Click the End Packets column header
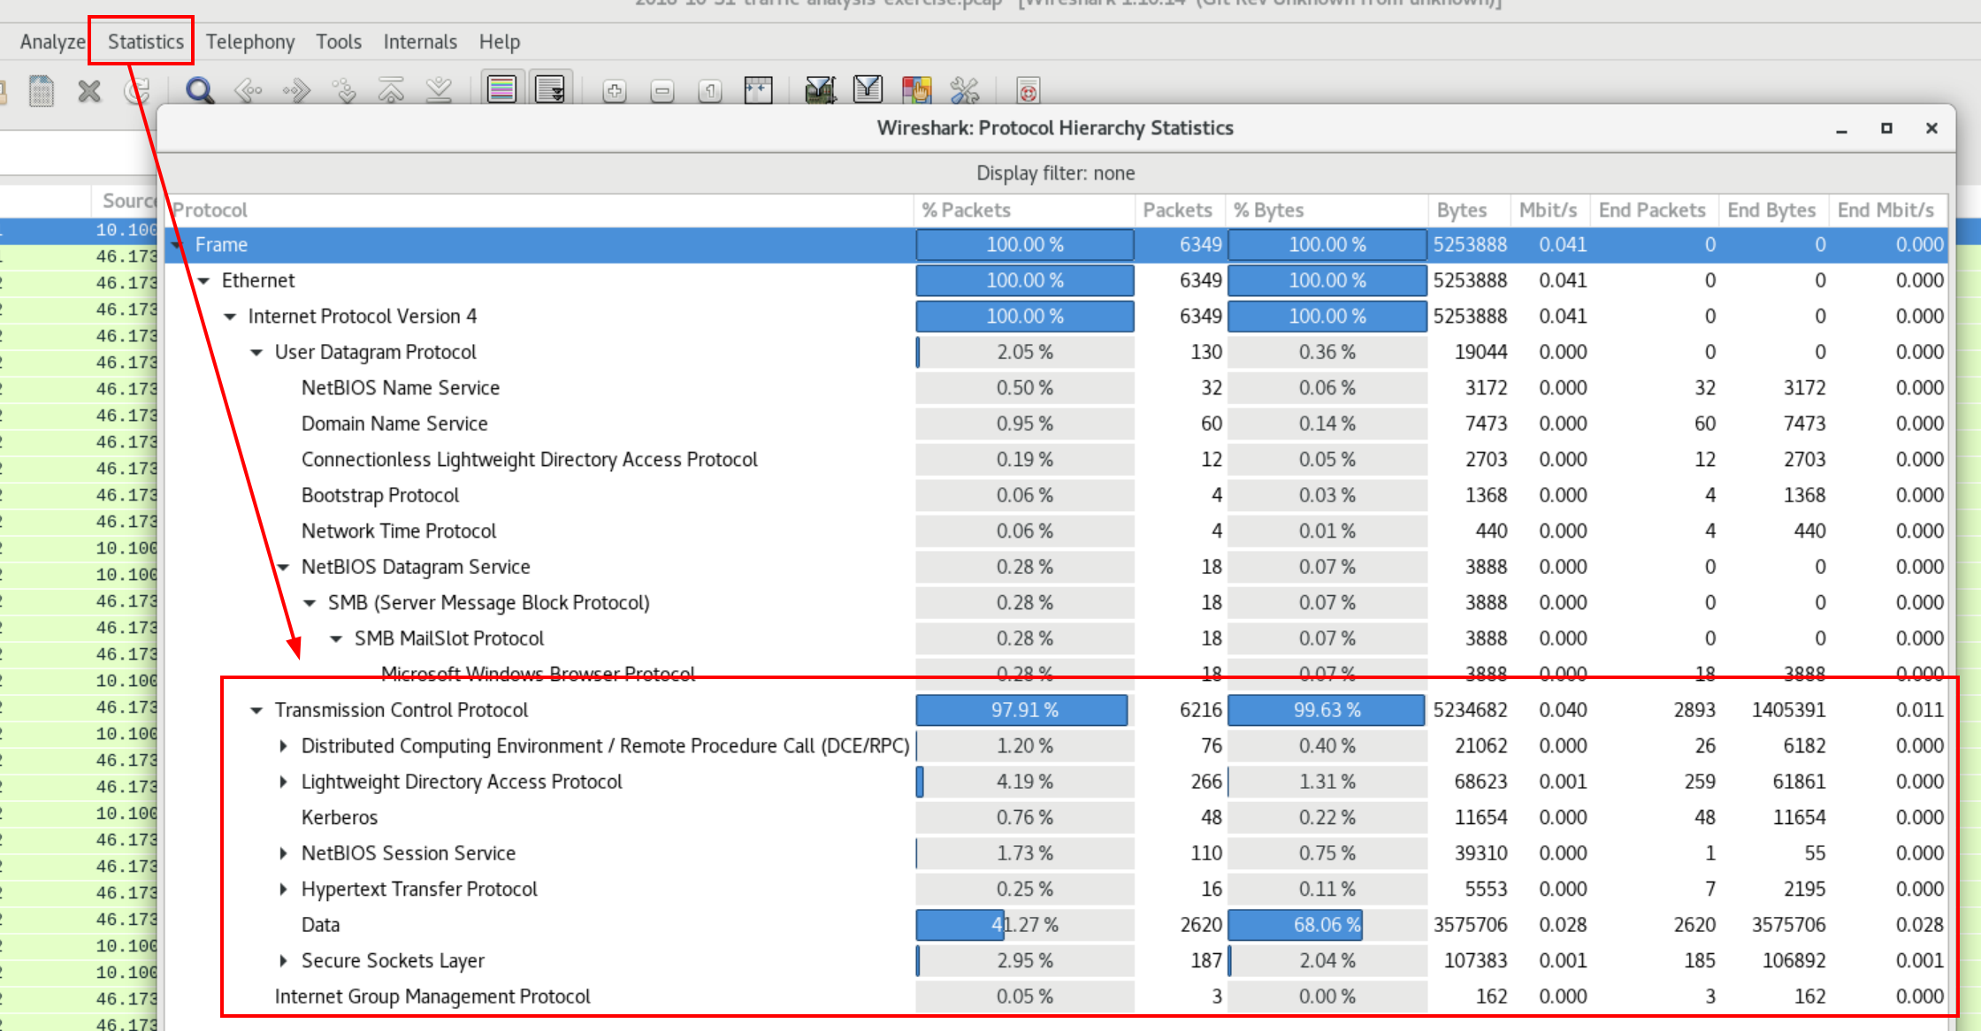This screenshot has height=1031, width=1981. click(1654, 210)
